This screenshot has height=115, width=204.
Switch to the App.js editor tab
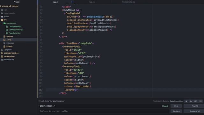[56, 2]
